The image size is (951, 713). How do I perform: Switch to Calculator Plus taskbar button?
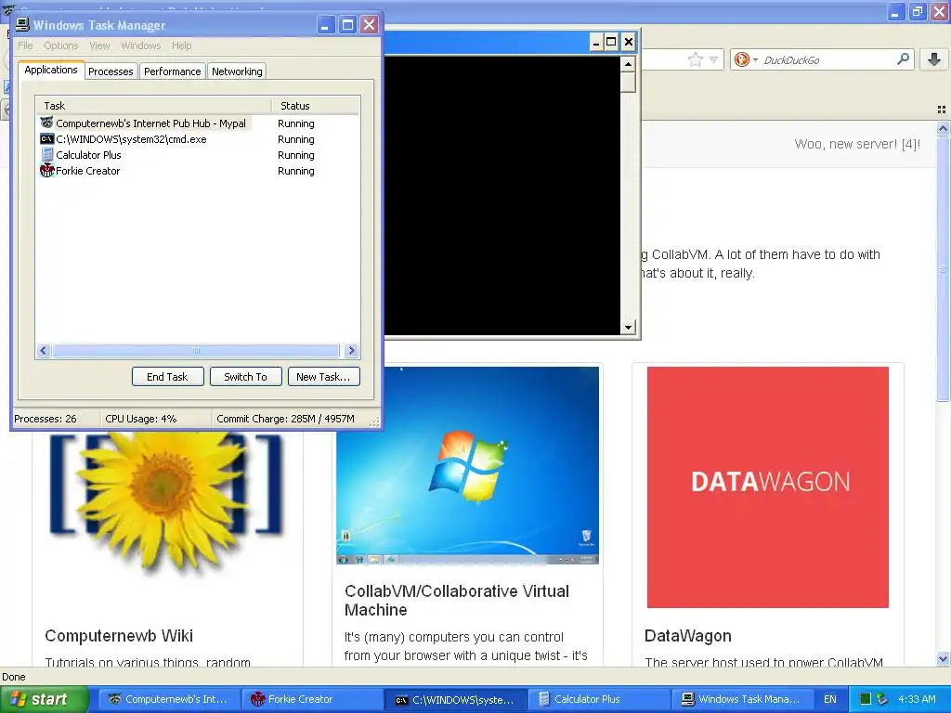click(599, 699)
